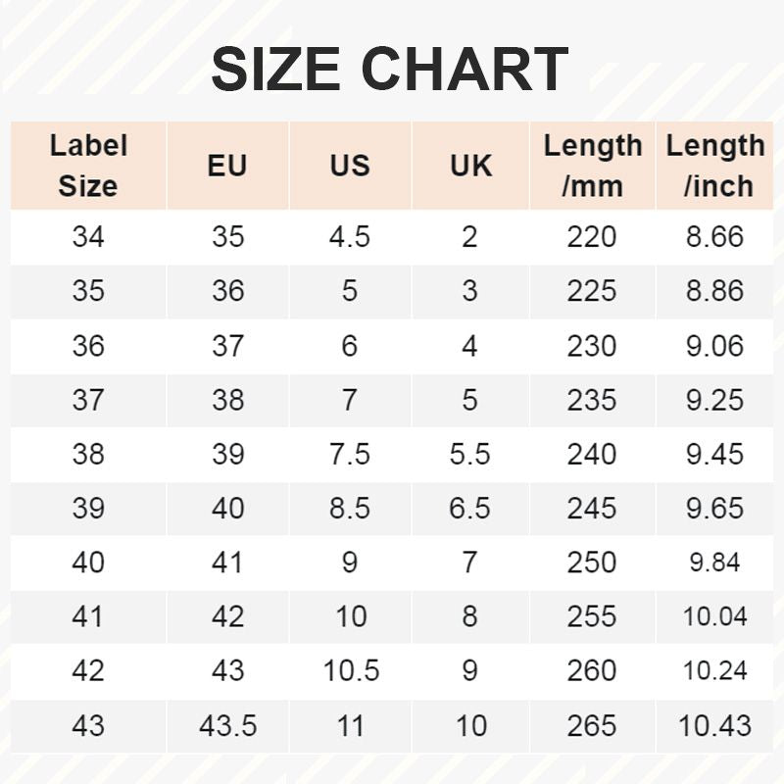Select the EU size 43.5 cell
Screen dimensions: 784x784
point(227,726)
